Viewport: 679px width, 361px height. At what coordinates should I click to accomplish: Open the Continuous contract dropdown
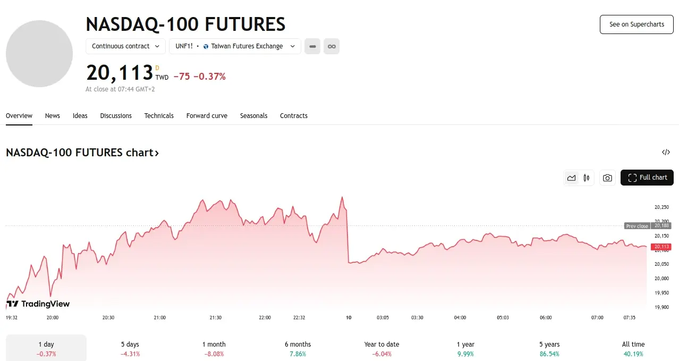[x=125, y=46]
